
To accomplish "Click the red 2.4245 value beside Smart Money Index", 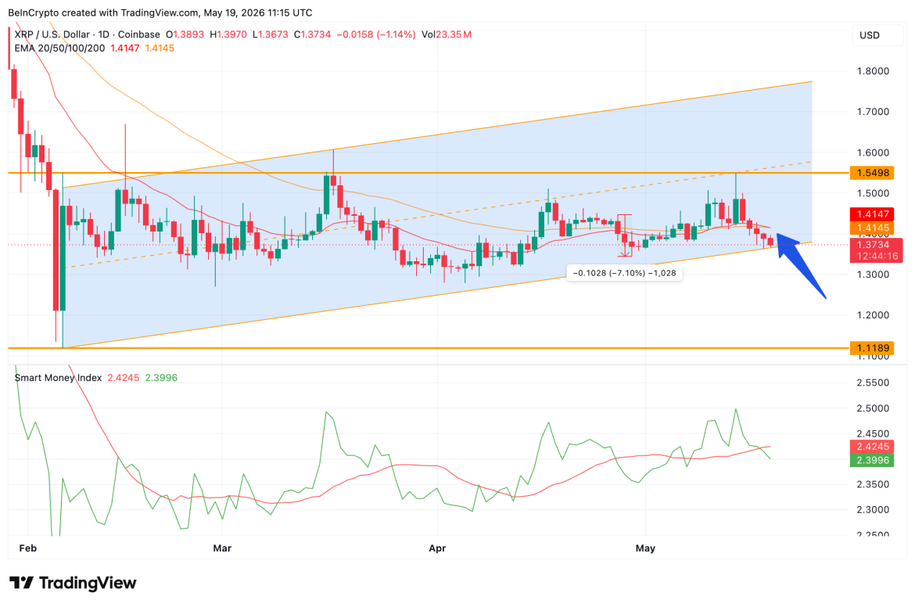I will tap(123, 378).
